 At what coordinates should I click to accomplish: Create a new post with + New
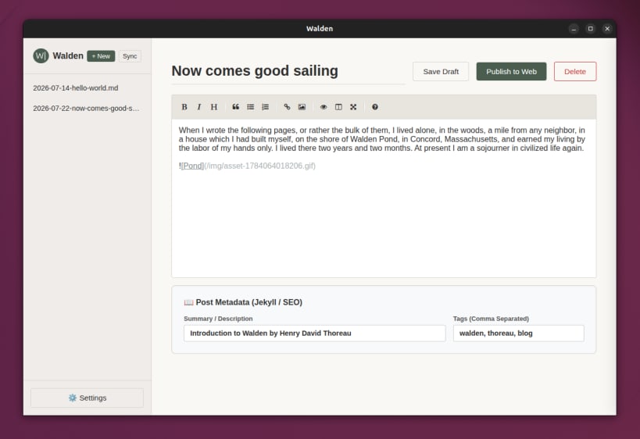(101, 56)
